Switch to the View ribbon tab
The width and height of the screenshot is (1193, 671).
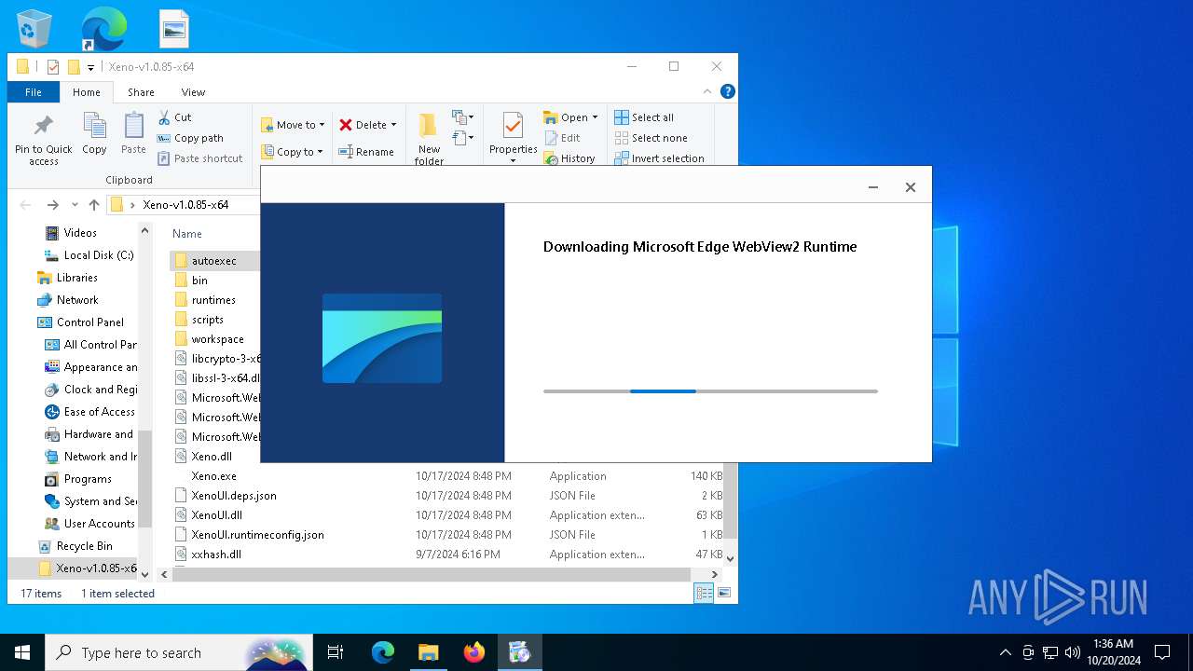click(193, 92)
